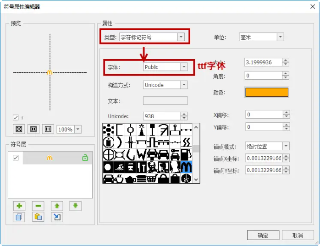Toggle the crosshair '+' preview checkbox
This screenshot has width=320, height=246.
16,117
